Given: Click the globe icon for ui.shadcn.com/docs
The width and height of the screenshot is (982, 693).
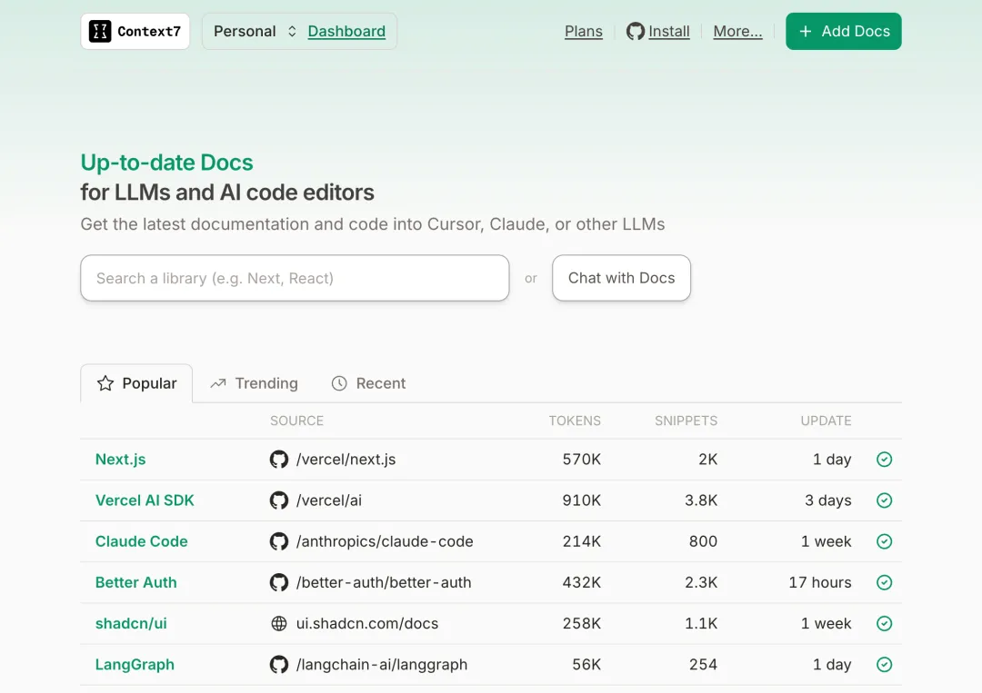Looking at the screenshot, I should (x=279, y=624).
